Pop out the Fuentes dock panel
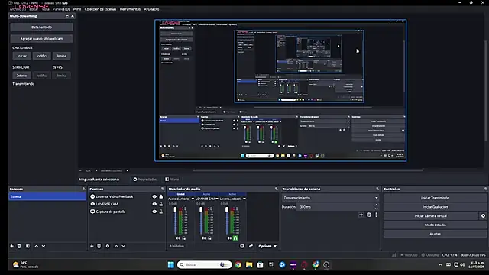The width and height of the screenshot is (489, 275). (163, 189)
